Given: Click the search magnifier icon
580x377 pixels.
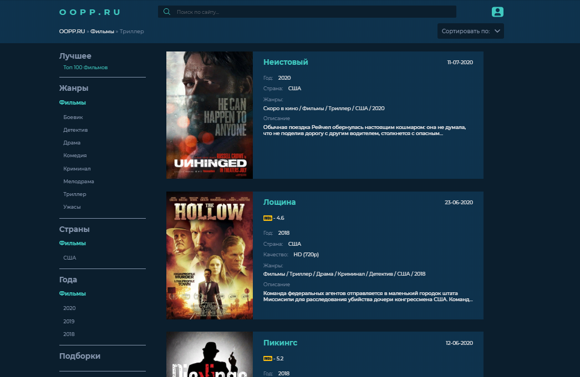Looking at the screenshot, I should [x=166, y=12].
